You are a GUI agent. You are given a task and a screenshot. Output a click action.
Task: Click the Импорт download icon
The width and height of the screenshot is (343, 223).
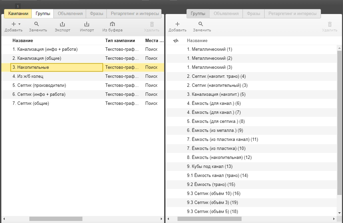point(87,24)
